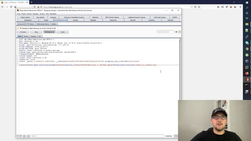Open the Burp menu
251x141 pixels.
(19, 14)
